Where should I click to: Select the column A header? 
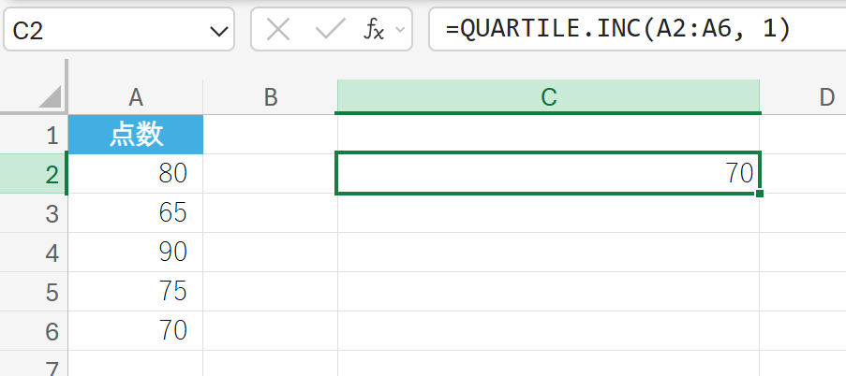136,96
